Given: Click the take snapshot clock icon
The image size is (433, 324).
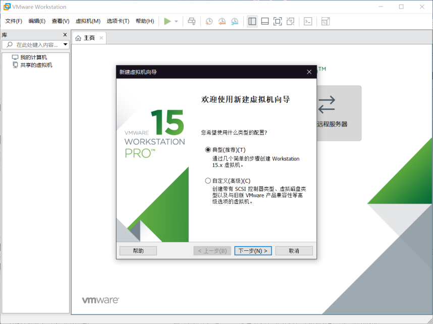Looking at the screenshot, I should (x=209, y=21).
